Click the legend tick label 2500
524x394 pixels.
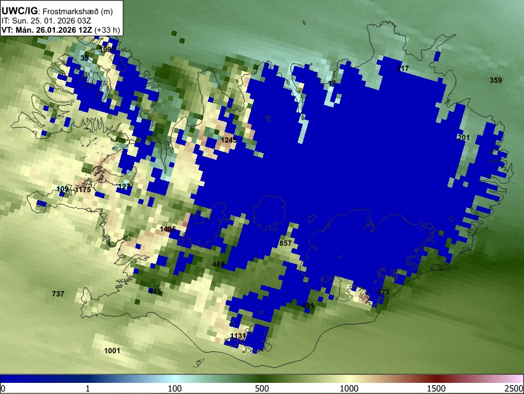tap(514, 388)
